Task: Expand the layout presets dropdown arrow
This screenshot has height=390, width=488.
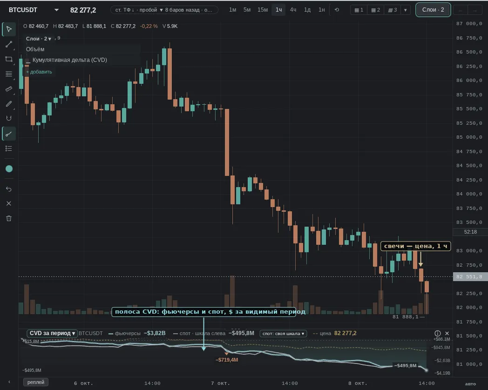Action: [x=405, y=10]
